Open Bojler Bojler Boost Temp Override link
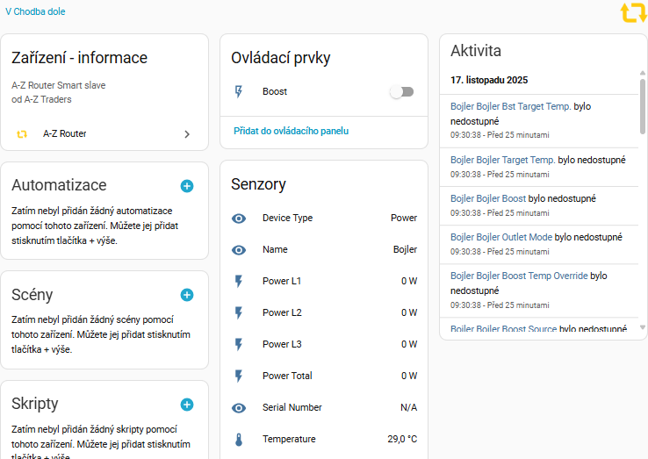Screen dimensions: 648x459 [519, 276]
